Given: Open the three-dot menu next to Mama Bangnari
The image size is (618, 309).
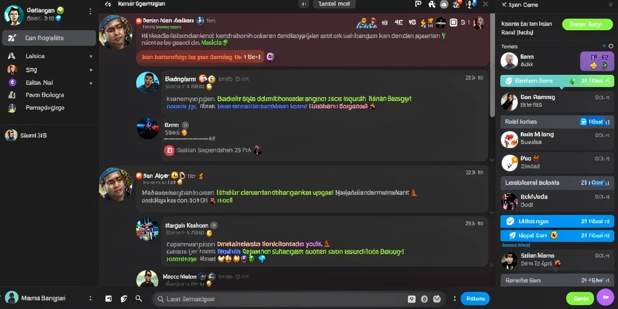Looking at the screenshot, I should [91, 298].
